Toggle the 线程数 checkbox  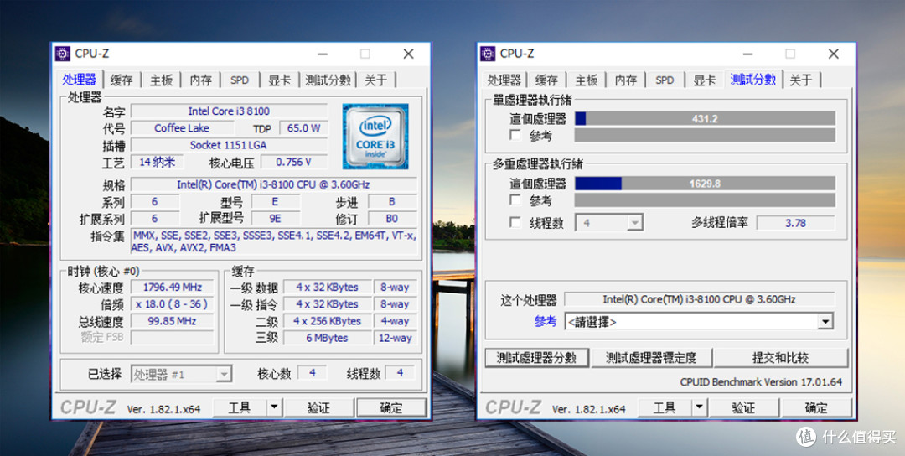pos(515,222)
